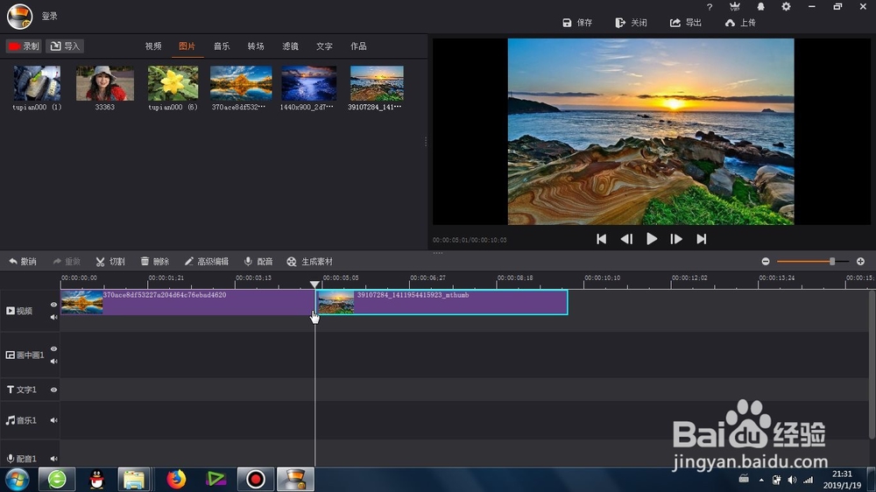Open the 滤镜 filters tab

pyautogui.click(x=290, y=46)
